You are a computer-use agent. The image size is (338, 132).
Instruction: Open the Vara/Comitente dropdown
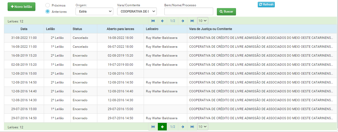coord(137,11)
